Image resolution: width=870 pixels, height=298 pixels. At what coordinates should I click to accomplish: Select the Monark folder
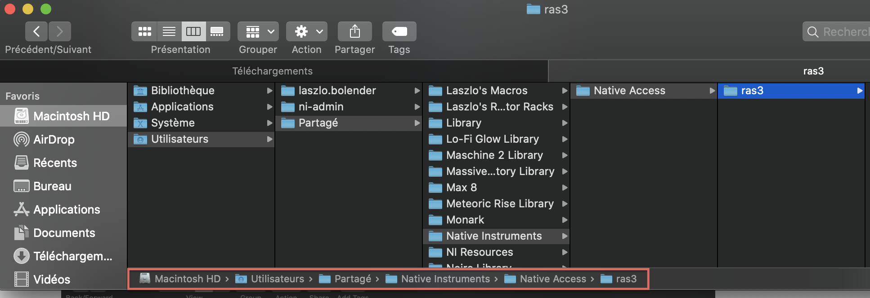[496, 220]
